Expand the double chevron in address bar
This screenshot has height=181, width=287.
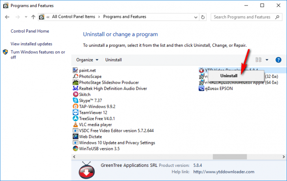pos(48,17)
